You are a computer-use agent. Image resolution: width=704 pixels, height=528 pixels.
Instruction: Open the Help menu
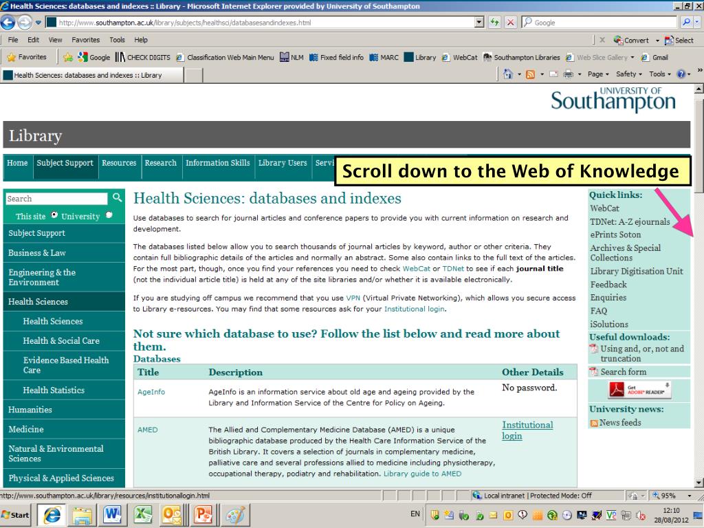click(x=140, y=39)
